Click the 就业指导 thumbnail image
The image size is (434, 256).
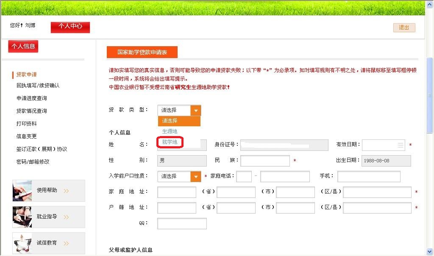coord(22,217)
